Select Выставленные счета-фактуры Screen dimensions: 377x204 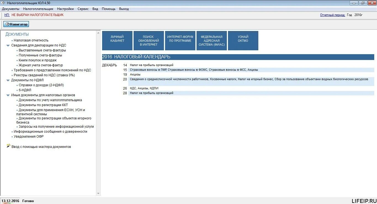(42, 50)
